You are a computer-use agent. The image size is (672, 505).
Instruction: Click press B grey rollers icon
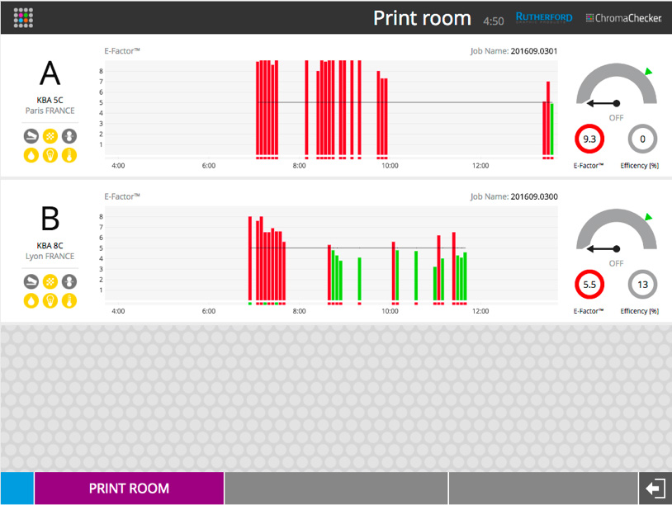tap(69, 282)
